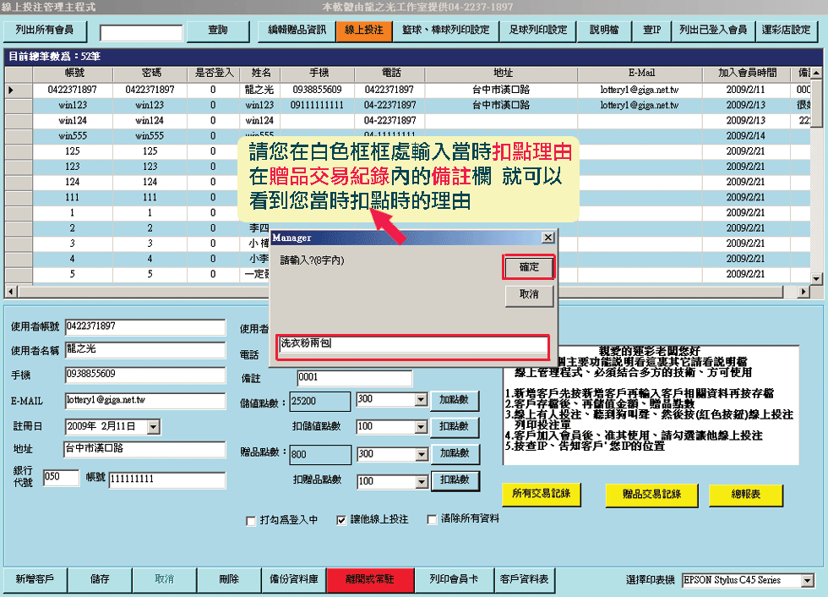
Task: Click table horizontal scroll right arrow
Action: coord(803,291)
